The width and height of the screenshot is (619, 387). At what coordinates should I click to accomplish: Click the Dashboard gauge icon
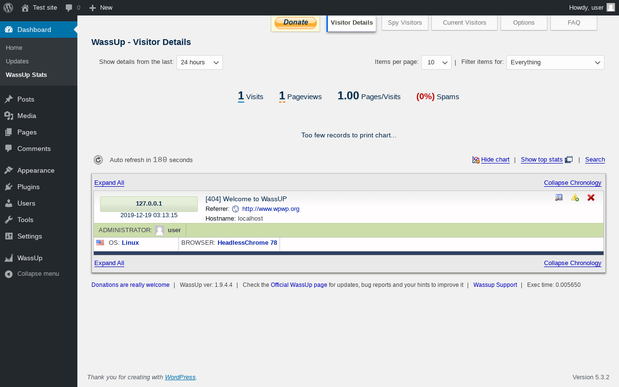tap(9, 30)
